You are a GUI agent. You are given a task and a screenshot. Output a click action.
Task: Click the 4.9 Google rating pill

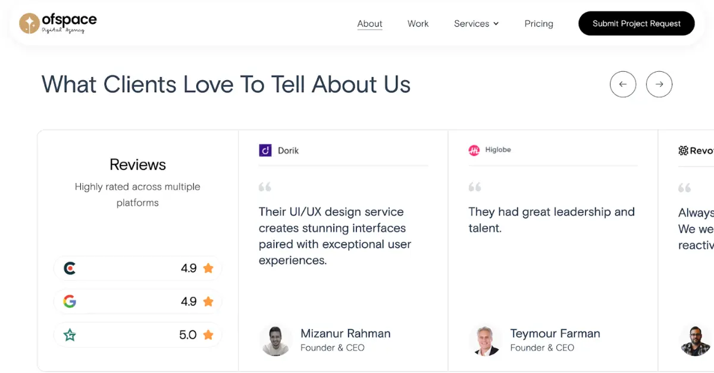coord(137,301)
